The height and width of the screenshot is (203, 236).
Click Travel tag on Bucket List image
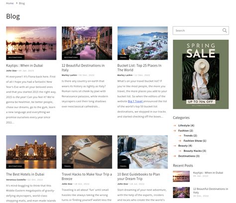[123, 58]
